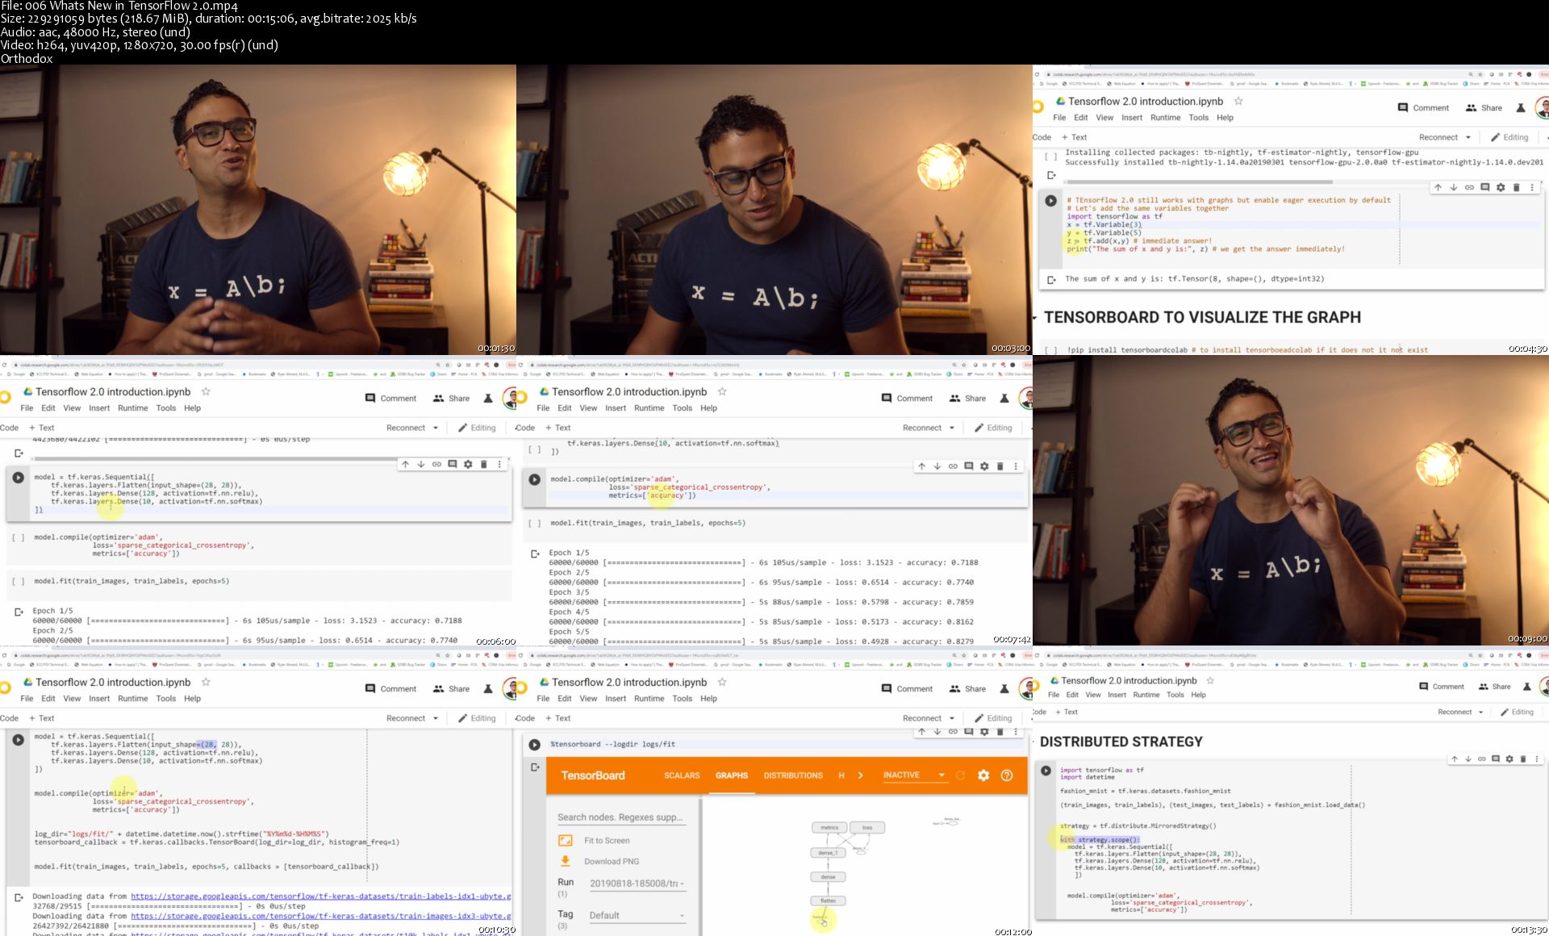Click flask icon in 00:10:30 frame header

(x=488, y=688)
